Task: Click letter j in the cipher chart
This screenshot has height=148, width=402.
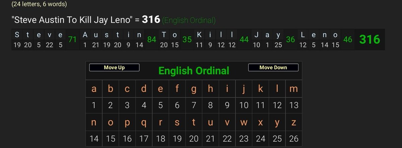Action: pos(244,89)
